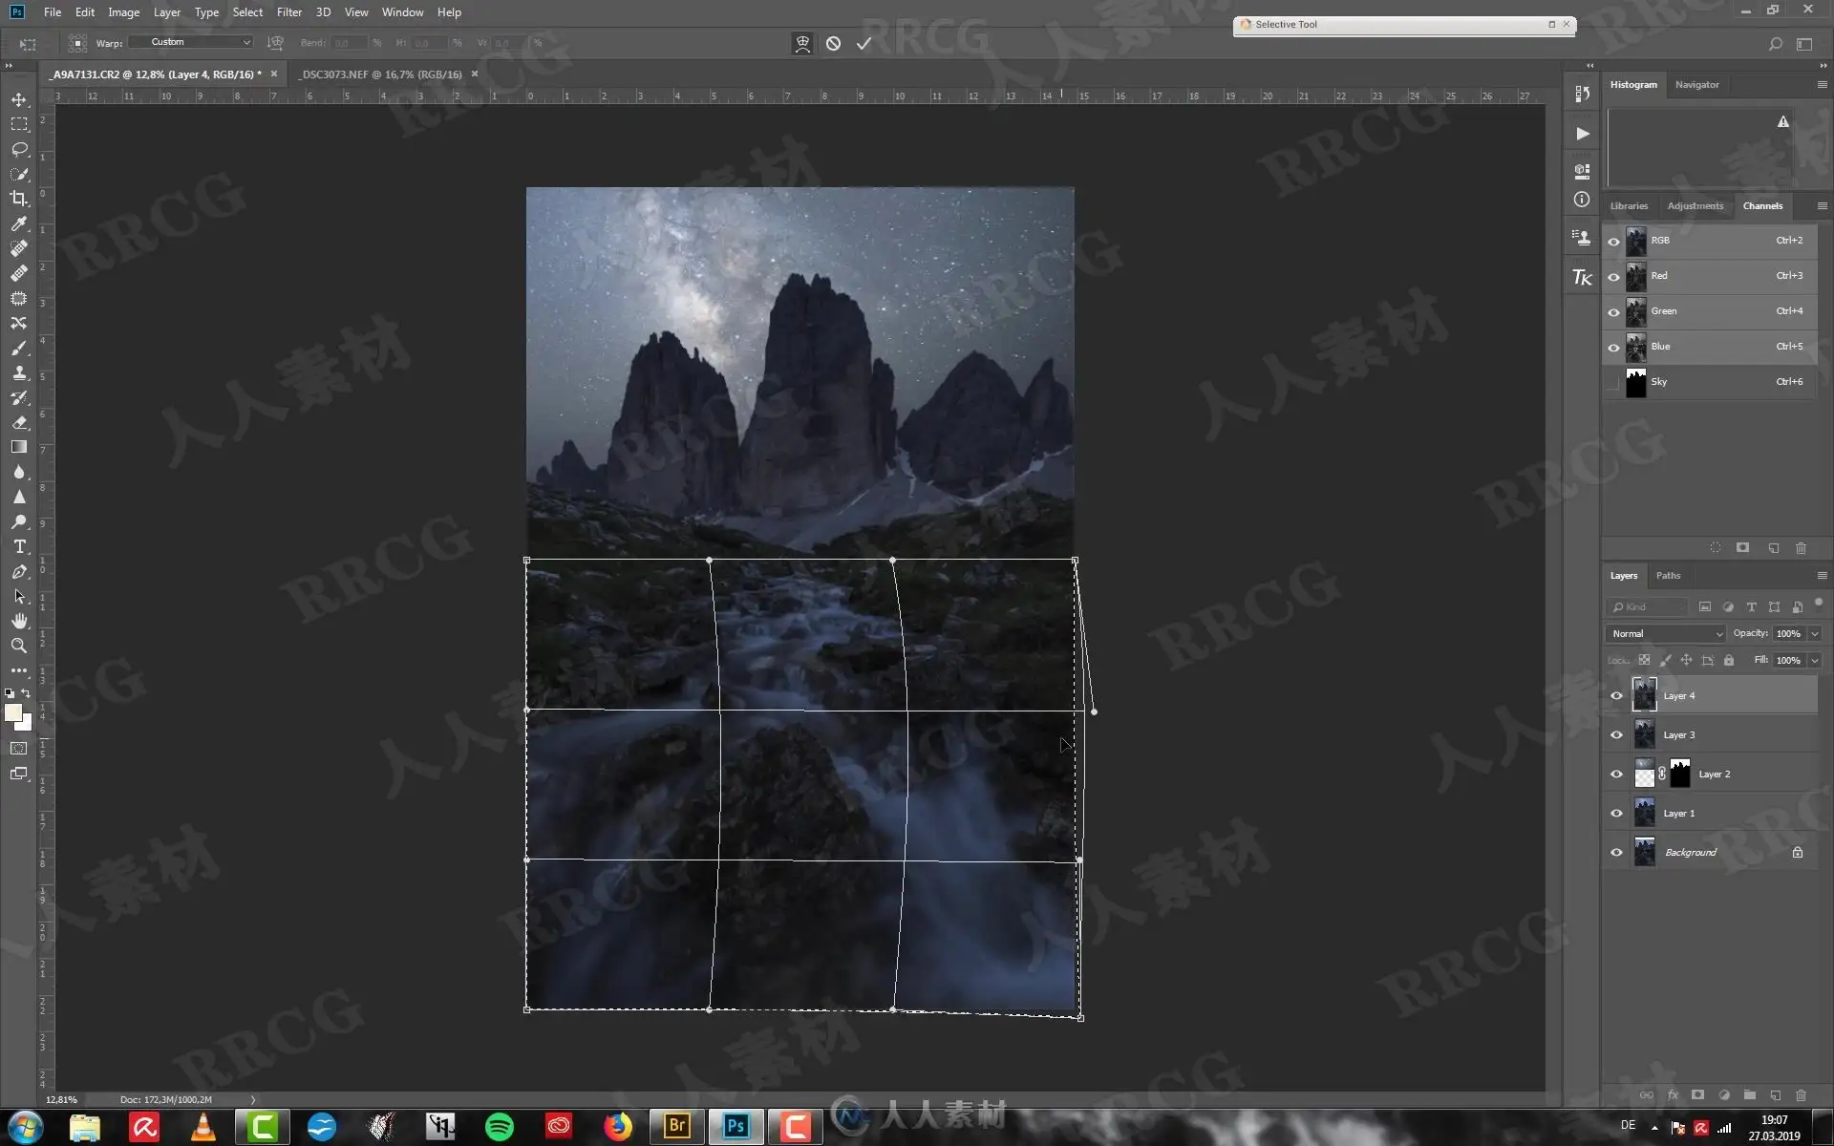Open the Image menu
Screen dimensions: 1834x1146
tap(123, 12)
